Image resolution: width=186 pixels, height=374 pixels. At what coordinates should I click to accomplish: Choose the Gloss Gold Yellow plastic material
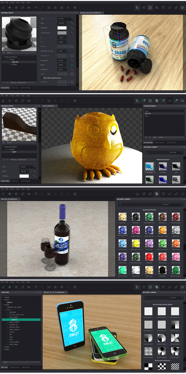163,230
